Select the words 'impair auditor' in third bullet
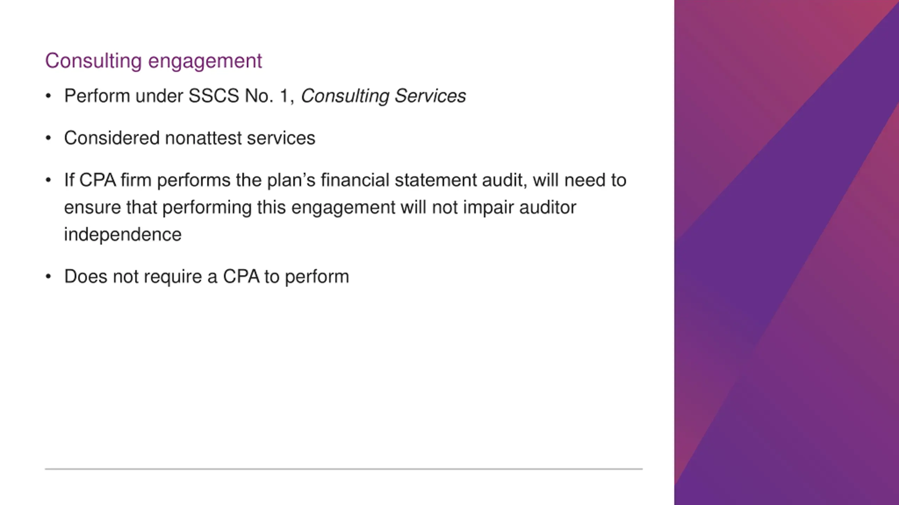The image size is (899, 505). (x=520, y=208)
